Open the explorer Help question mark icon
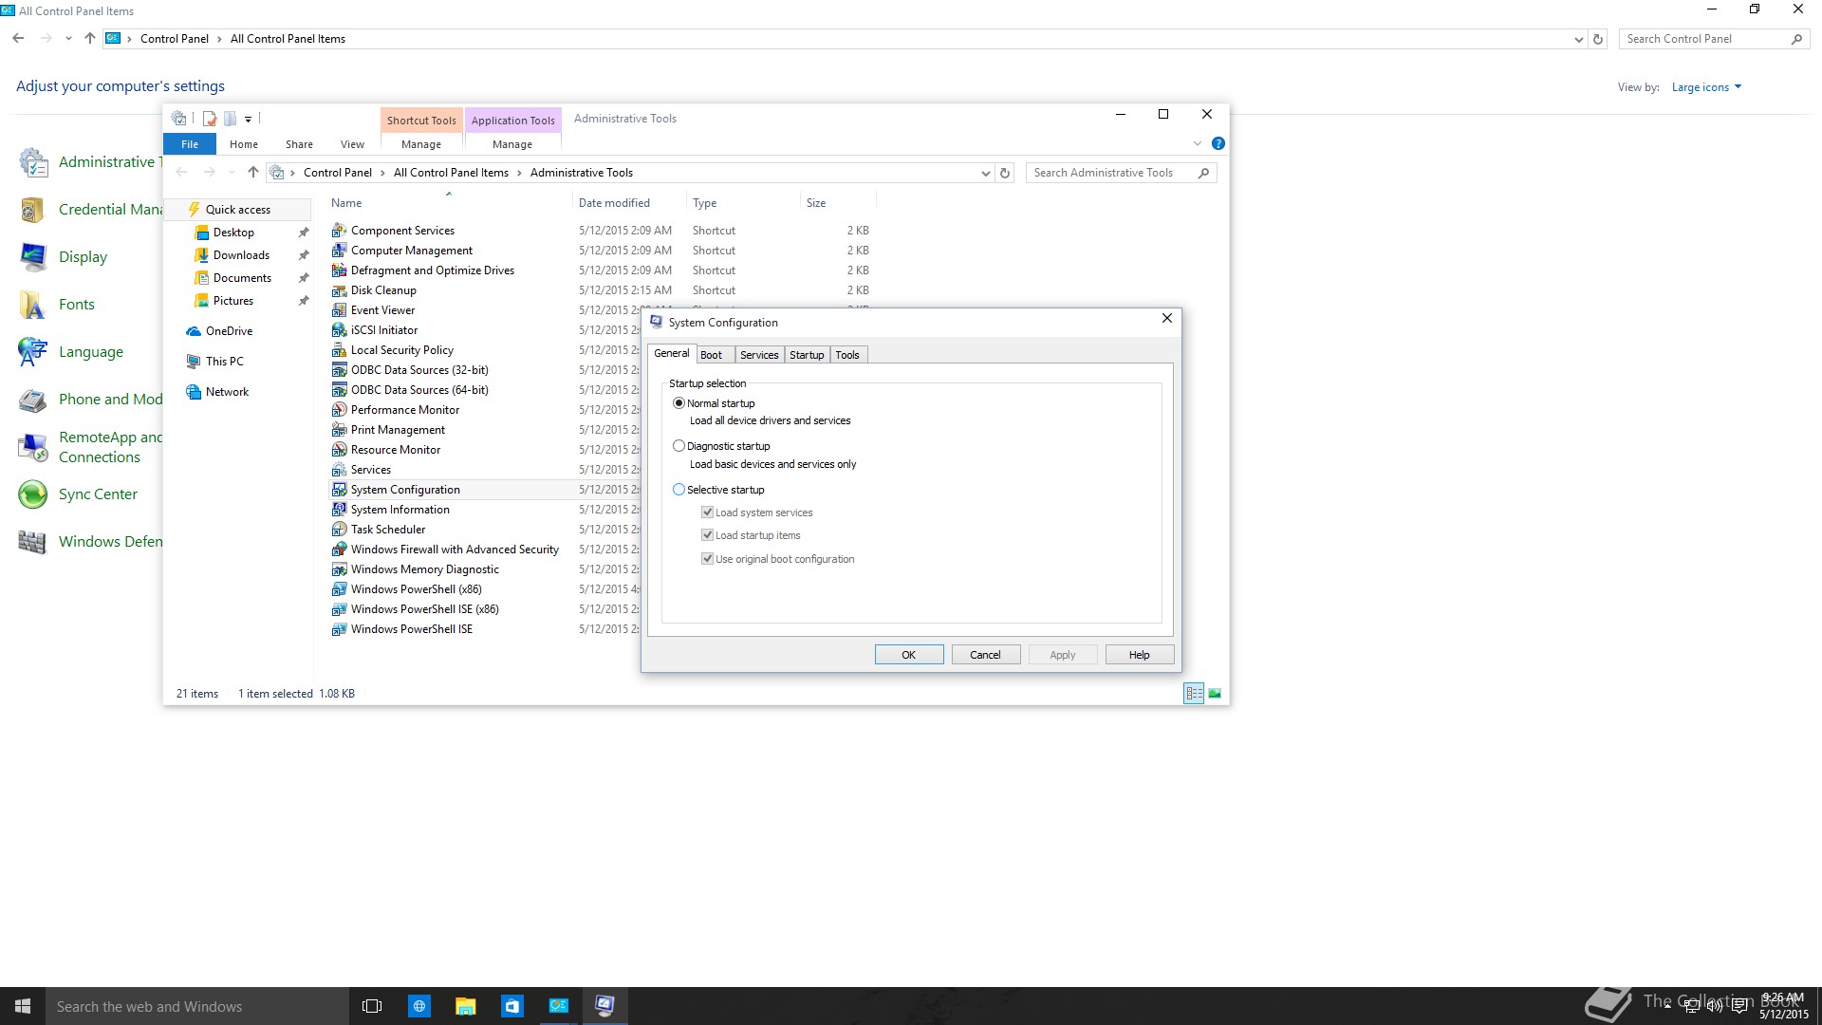The height and width of the screenshot is (1025, 1822). [1218, 143]
